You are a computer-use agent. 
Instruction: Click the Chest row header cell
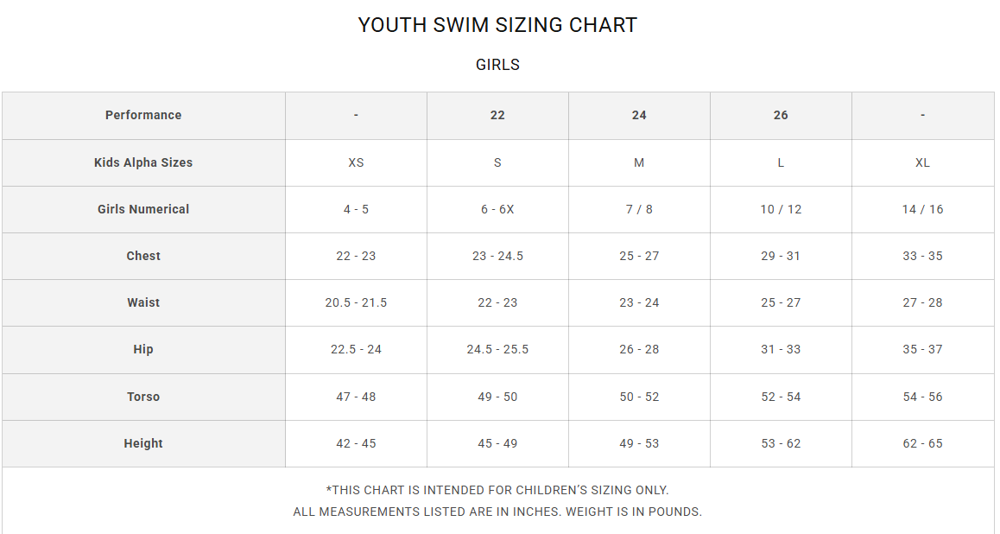[143, 256]
